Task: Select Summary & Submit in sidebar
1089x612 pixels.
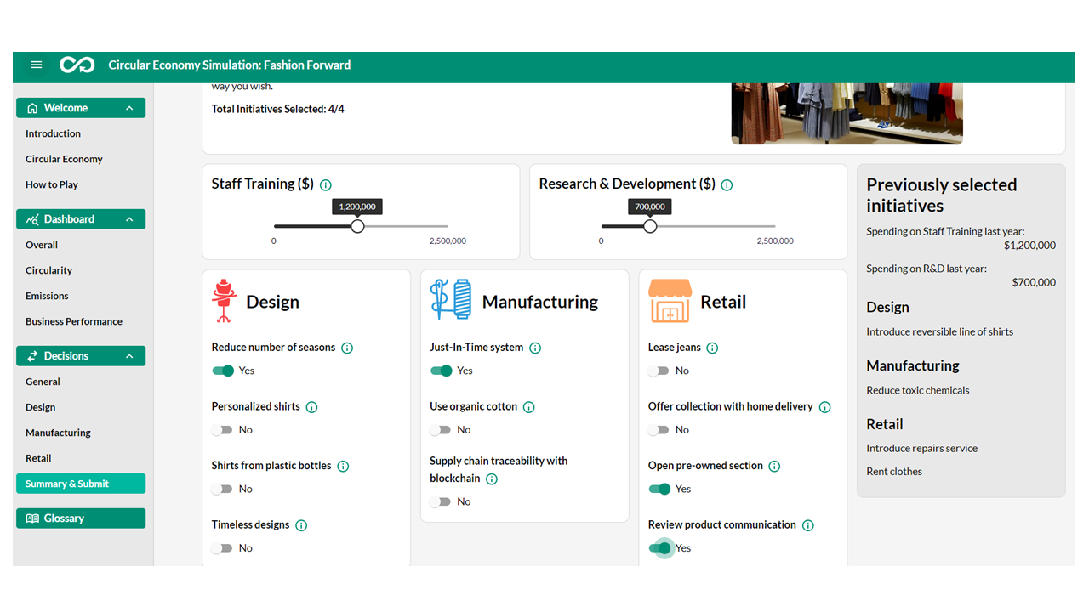Action: click(81, 484)
